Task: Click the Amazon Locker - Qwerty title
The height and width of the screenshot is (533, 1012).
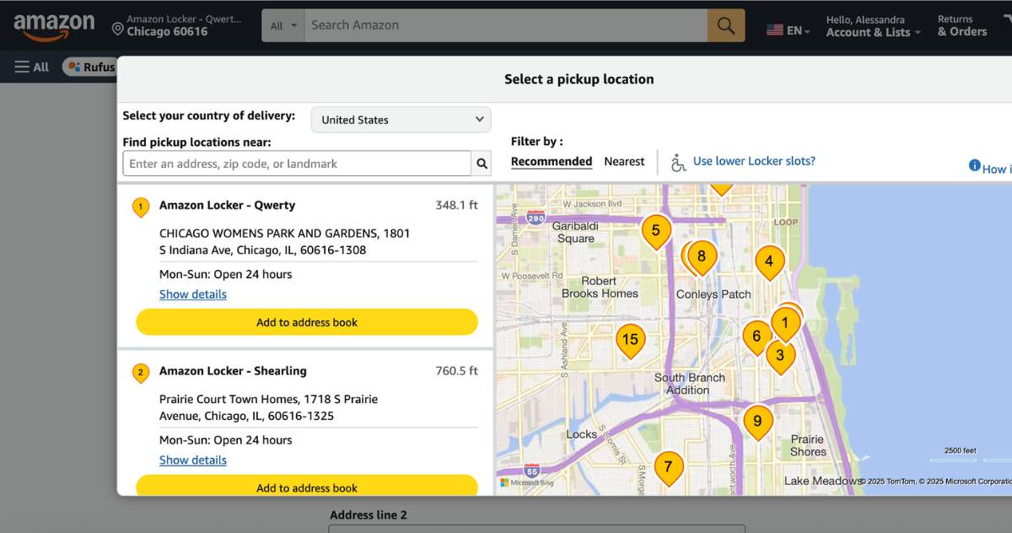Action: (227, 205)
